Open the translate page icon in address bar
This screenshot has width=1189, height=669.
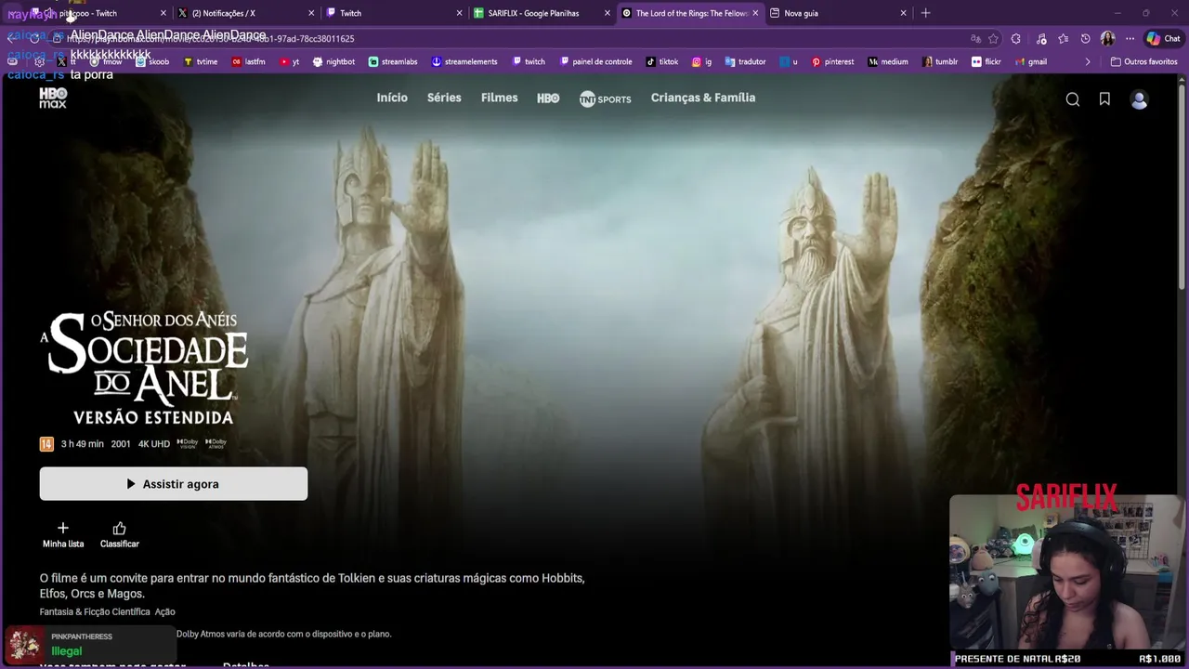click(975, 39)
